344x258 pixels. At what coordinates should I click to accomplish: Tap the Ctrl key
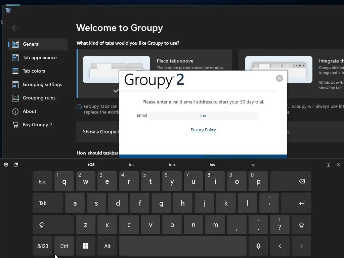(x=64, y=246)
